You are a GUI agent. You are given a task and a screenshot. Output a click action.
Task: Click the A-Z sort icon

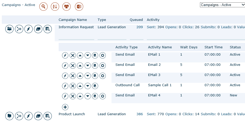coord(55,7)
